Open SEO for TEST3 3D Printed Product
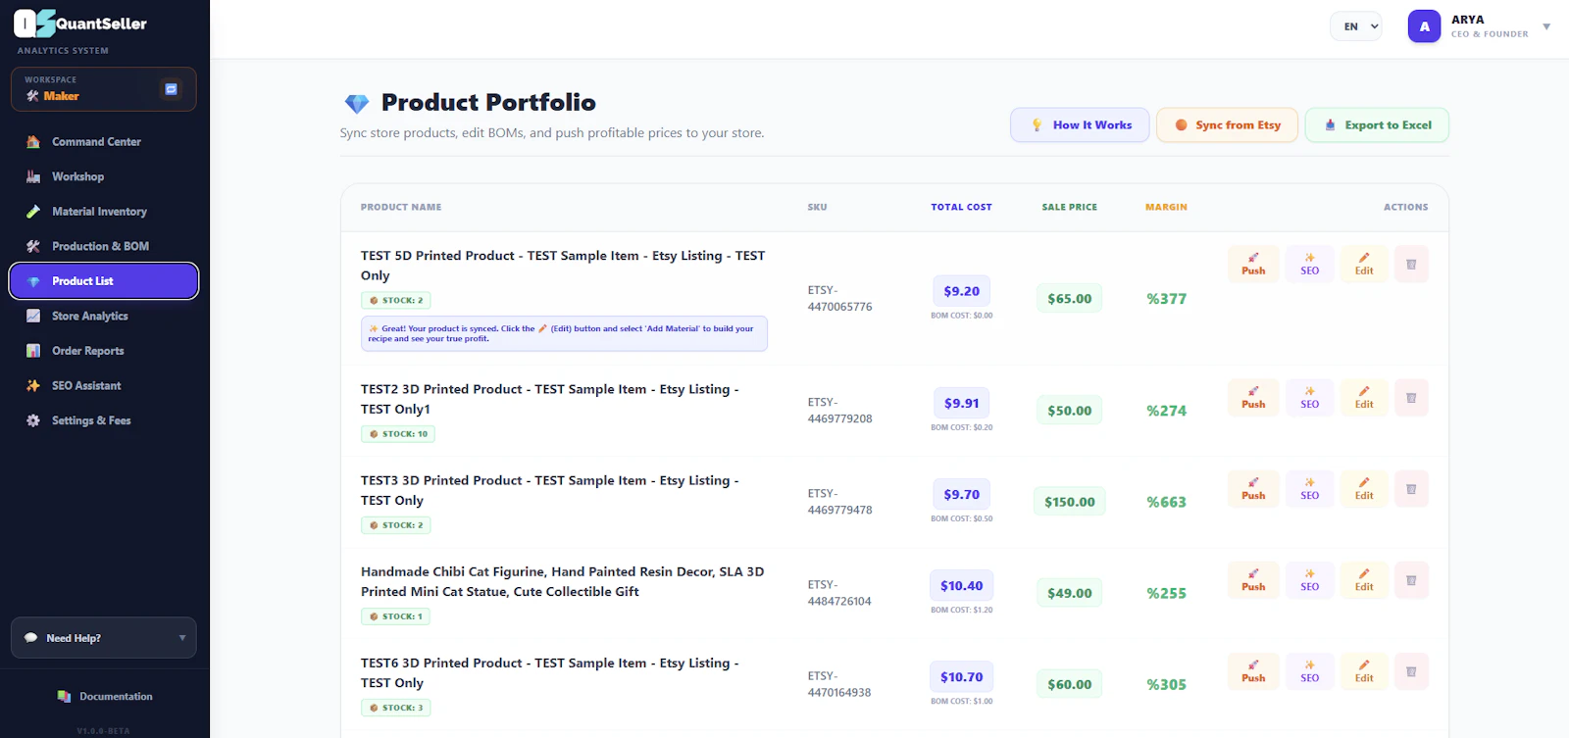The height and width of the screenshot is (738, 1569). click(1309, 488)
